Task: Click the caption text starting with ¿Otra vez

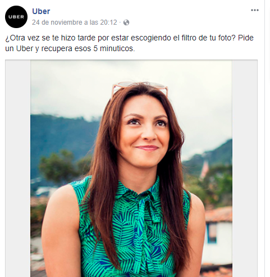Action: tap(129, 43)
